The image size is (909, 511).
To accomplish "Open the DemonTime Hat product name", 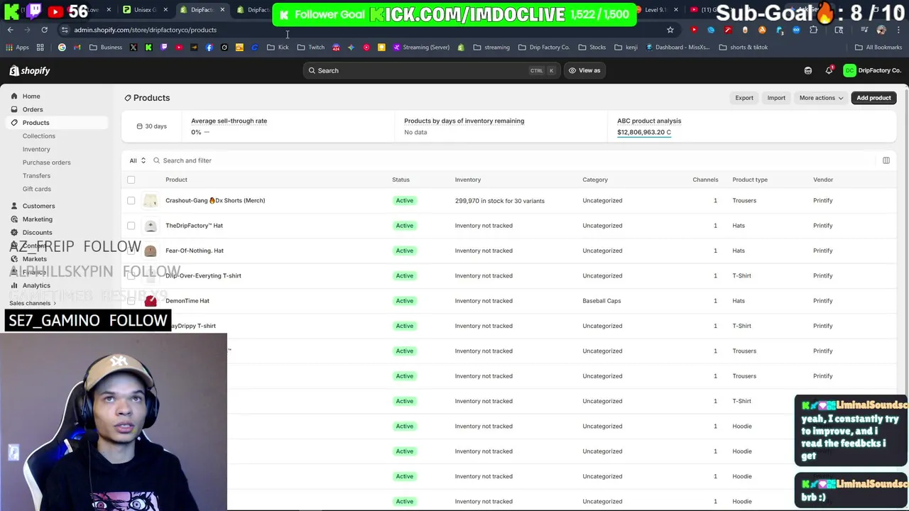I will tap(187, 301).
